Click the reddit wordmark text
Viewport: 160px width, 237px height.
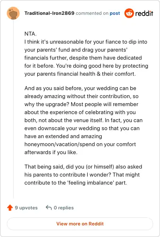[144, 14]
